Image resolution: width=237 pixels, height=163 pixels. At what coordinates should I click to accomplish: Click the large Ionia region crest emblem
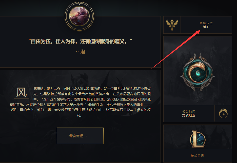tap(198, 72)
